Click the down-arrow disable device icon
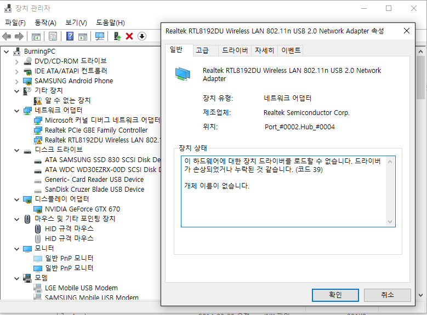Image resolution: width=427 pixels, height=315 pixels. coord(142,36)
